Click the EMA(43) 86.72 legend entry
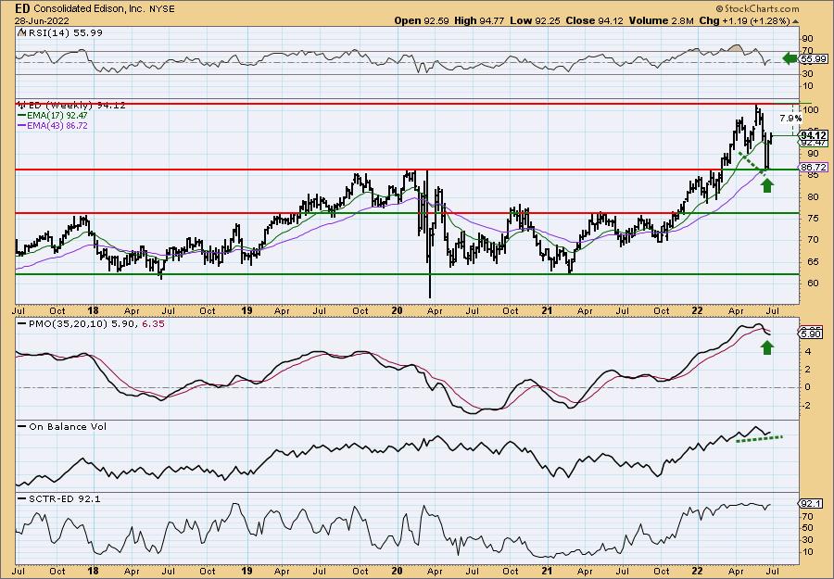The image size is (834, 579). [x=57, y=126]
